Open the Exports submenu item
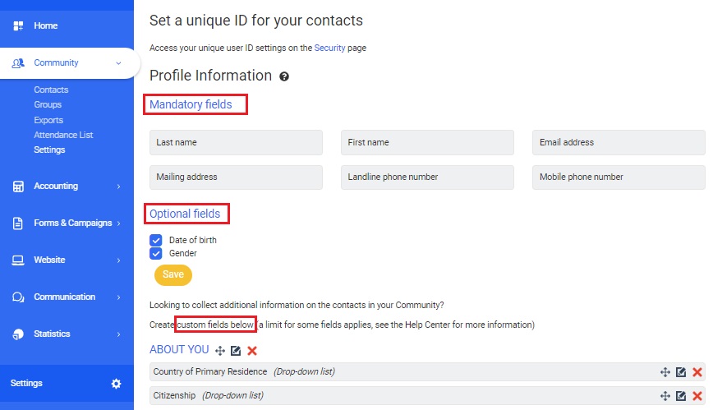Image resolution: width=713 pixels, height=410 pixels. [x=48, y=120]
